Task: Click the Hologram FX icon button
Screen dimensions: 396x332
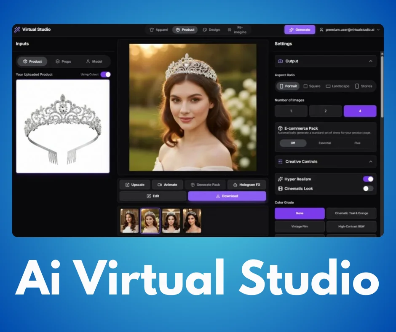Action: click(x=235, y=185)
